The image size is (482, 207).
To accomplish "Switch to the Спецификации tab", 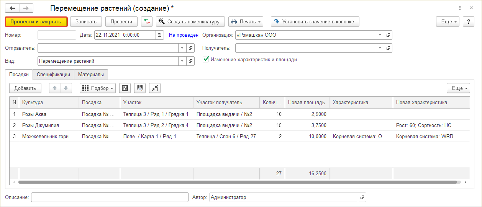I will (53, 75).
